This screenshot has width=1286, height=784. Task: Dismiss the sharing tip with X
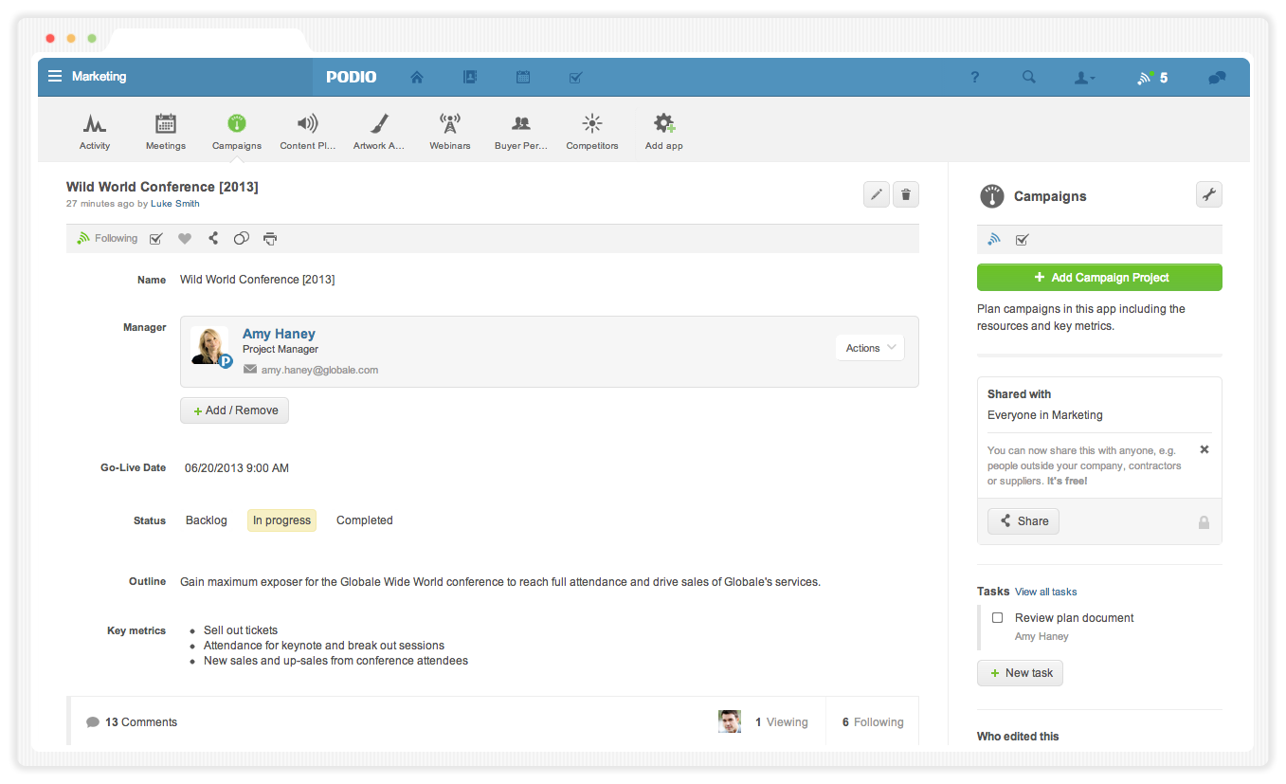[x=1204, y=449]
